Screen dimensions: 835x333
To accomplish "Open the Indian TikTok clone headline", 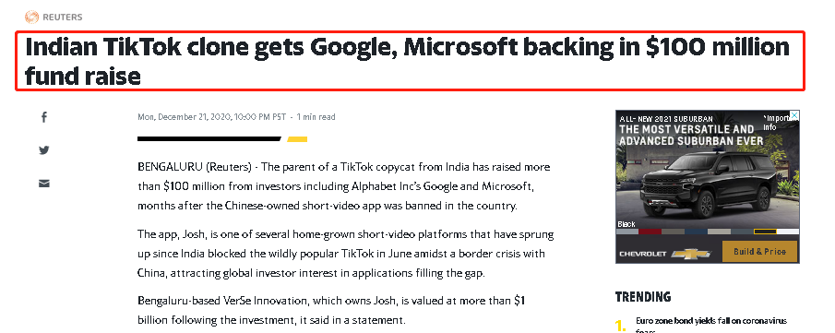I will click(408, 62).
